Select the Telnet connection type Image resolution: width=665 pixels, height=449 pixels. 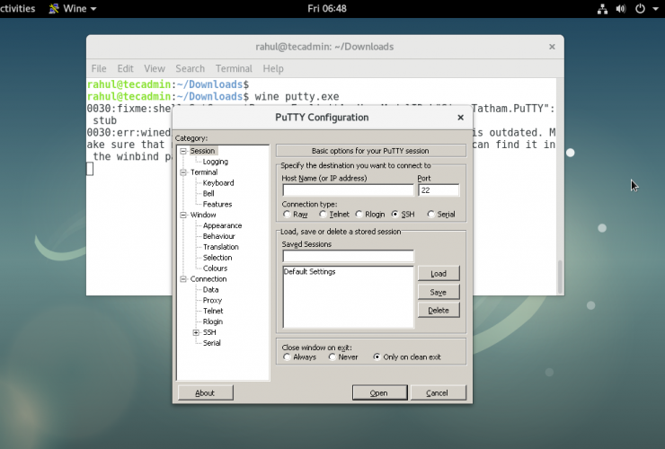click(324, 215)
